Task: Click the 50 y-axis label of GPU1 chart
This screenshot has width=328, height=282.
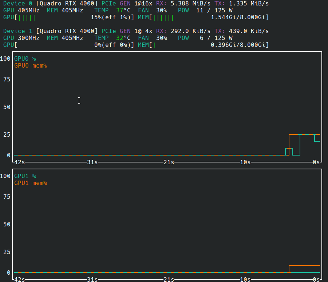Action: (x=7, y=224)
